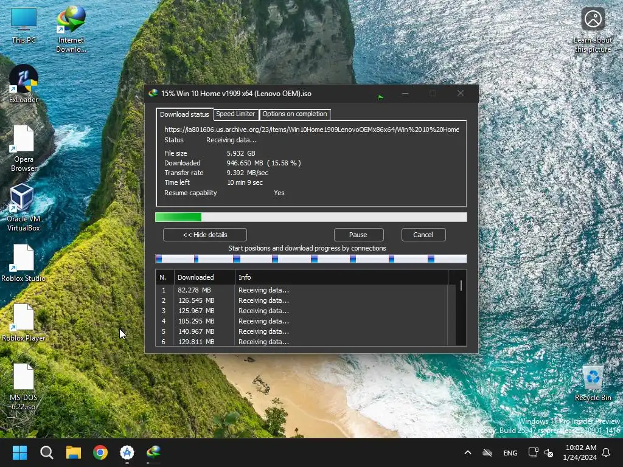The height and width of the screenshot is (467, 623).
Task: Click downloaded value 946.650 MB
Action: pyautogui.click(x=245, y=163)
